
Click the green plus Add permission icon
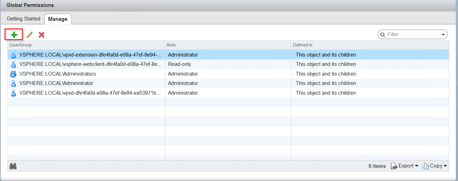(x=13, y=34)
